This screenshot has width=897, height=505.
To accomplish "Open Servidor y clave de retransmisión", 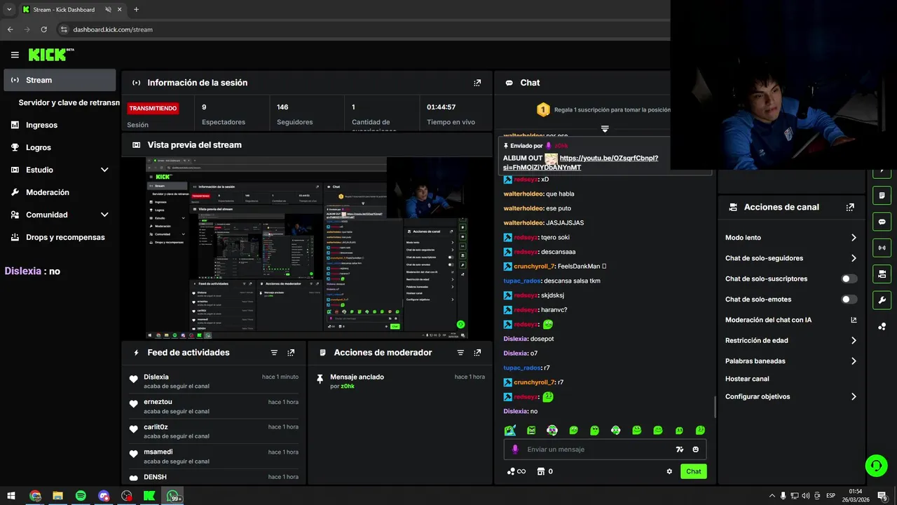I will coord(69,102).
